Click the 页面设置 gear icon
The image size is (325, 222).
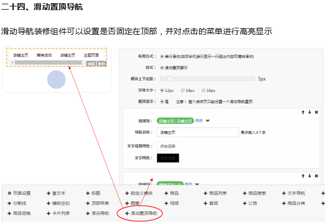pos(9,193)
